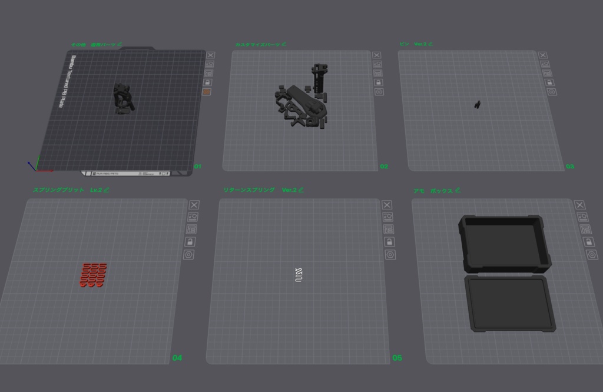Arrange objects on plate 01
The height and width of the screenshot is (392, 603).
pos(209,73)
